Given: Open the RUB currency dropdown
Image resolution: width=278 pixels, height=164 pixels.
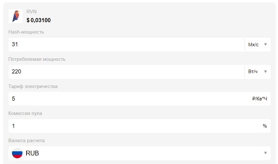Looking at the screenshot, I should pyautogui.click(x=139, y=153).
